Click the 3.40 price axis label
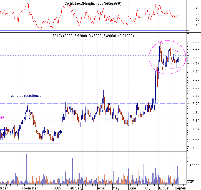The image size is (201, 190). click(196, 72)
